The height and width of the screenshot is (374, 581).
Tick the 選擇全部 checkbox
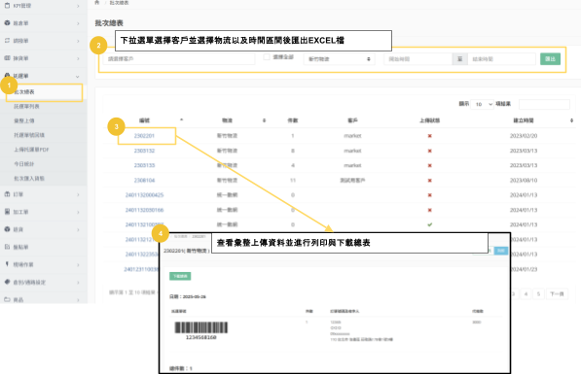pos(267,57)
